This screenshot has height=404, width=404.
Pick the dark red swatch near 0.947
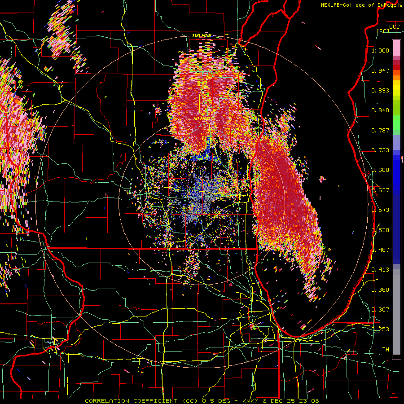tap(396, 67)
